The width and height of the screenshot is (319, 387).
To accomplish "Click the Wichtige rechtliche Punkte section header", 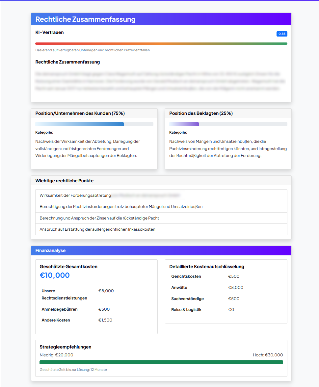I will pos(161,181).
